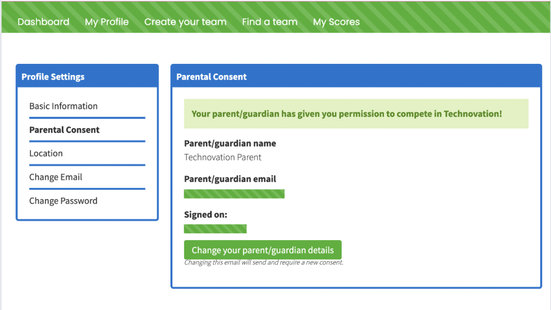Click the Parent/guardian email label
The image size is (551, 310).
click(230, 179)
